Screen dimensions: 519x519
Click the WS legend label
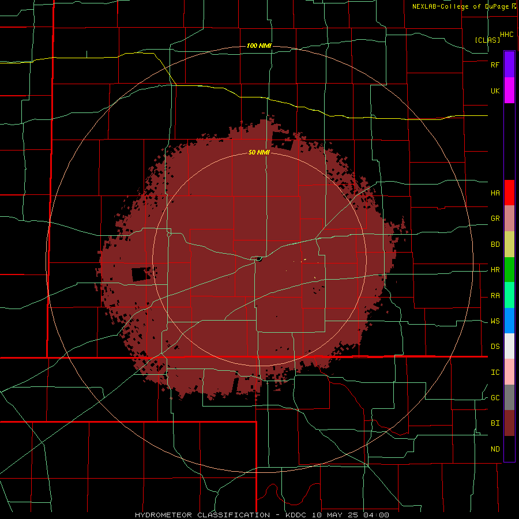[x=495, y=321]
